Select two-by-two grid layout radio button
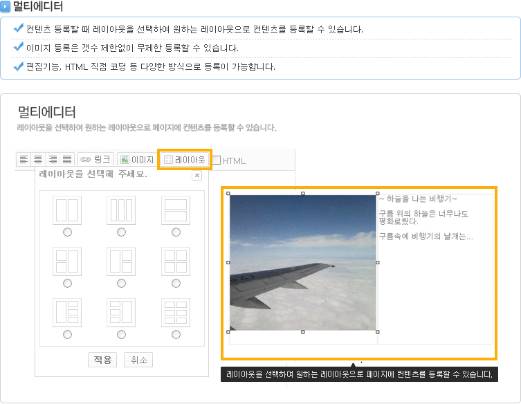 (176, 283)
